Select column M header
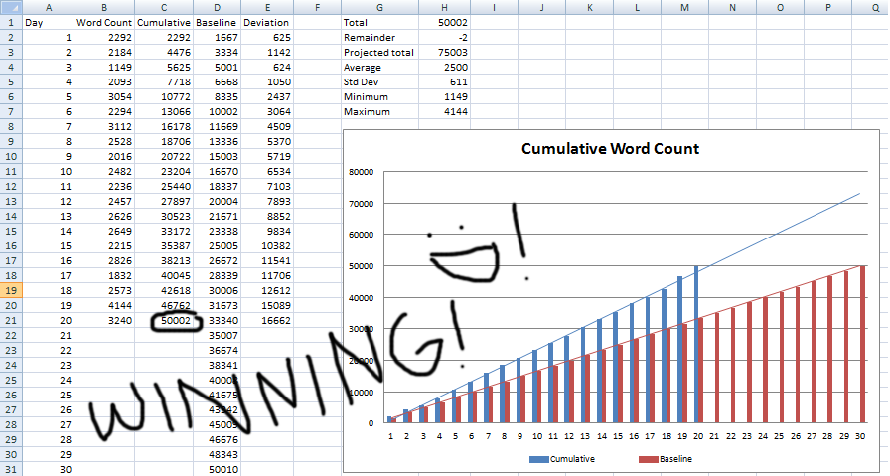The image size is (890, 476). pyautogui.click(x=684, y=7)
